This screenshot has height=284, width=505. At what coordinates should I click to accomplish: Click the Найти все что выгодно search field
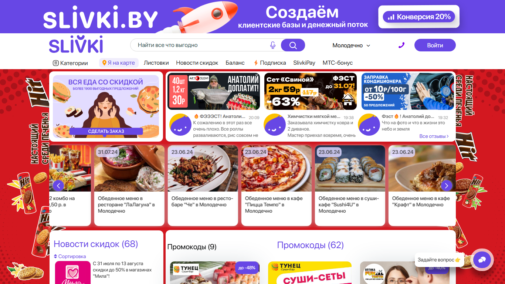(x=201, y=45)
